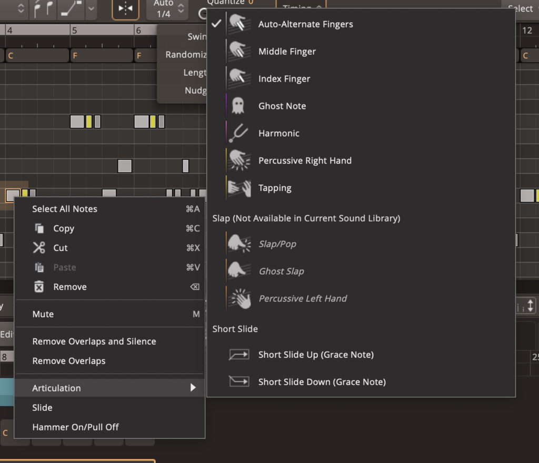
Task: Click bar 12 on the timeline ruler
Action: click(527, 30)
